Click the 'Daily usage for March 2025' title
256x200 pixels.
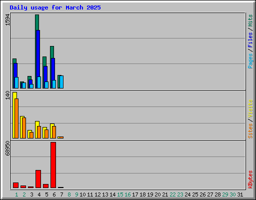(55, 7)
